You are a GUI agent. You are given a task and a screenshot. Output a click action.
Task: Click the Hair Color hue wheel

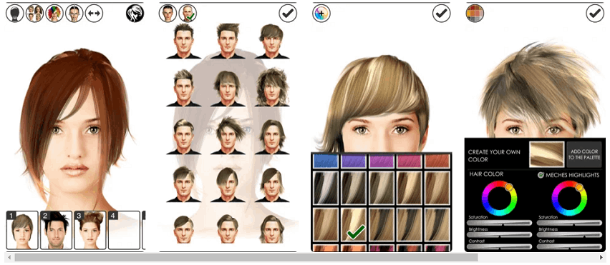(x=499, y=199)
